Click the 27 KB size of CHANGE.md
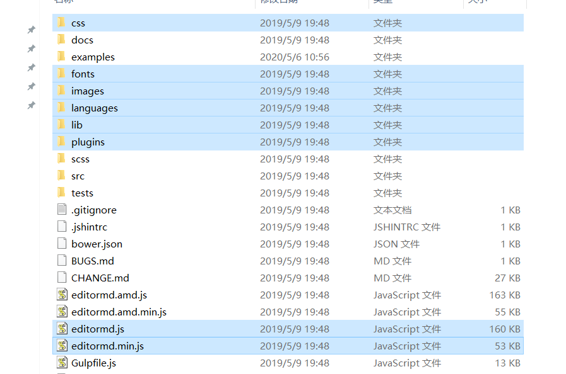The image size is (566, 374). click(x=507, y=278)
